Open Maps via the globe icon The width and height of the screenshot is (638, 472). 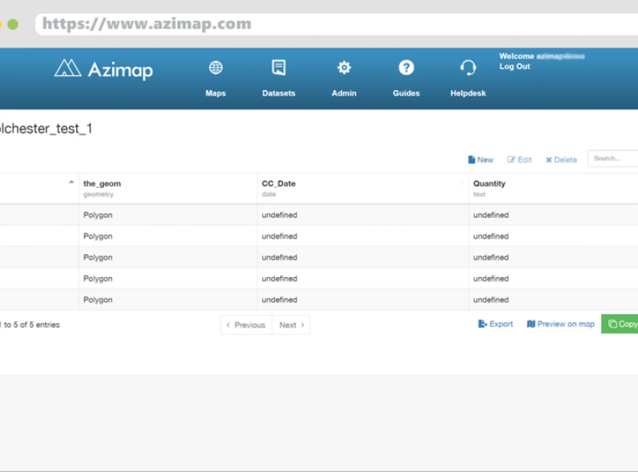point(216,68)
